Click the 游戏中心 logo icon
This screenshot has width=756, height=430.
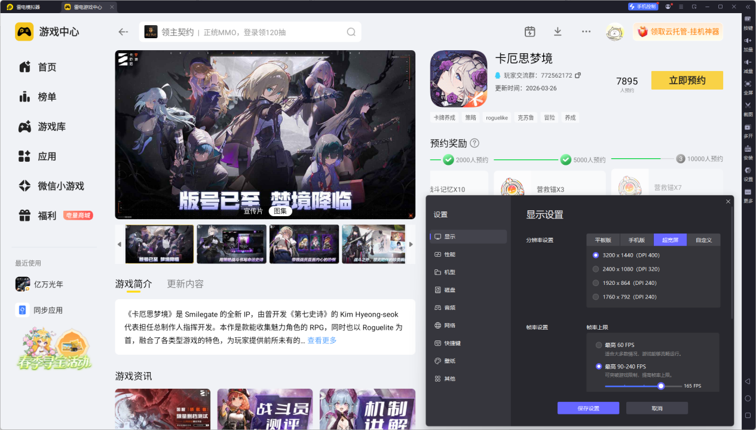(25, 32)
